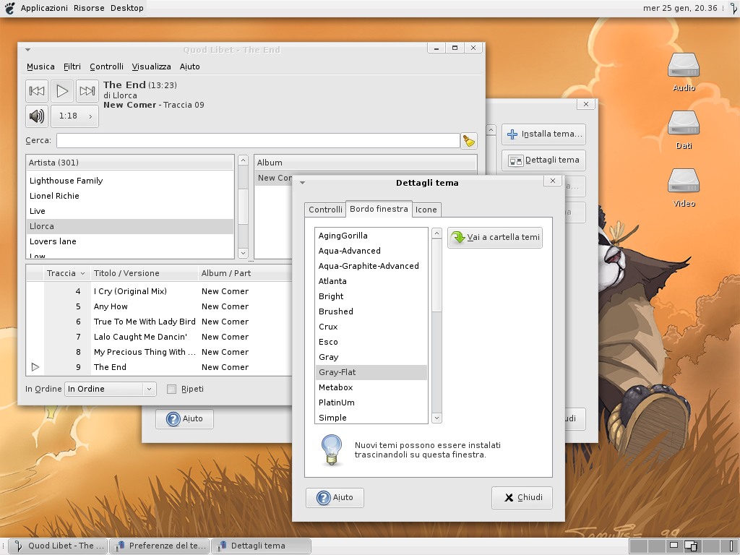The width and height of the screenshot is (740, 555).
Task: Select the AgingGorilla window border theme
Action: tap(371, 236)
